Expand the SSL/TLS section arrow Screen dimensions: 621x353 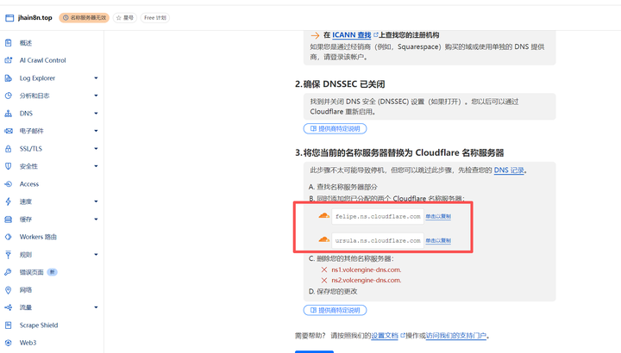tap(96, 148)
